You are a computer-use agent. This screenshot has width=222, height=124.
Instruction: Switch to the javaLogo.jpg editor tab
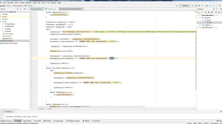(37, 9)
